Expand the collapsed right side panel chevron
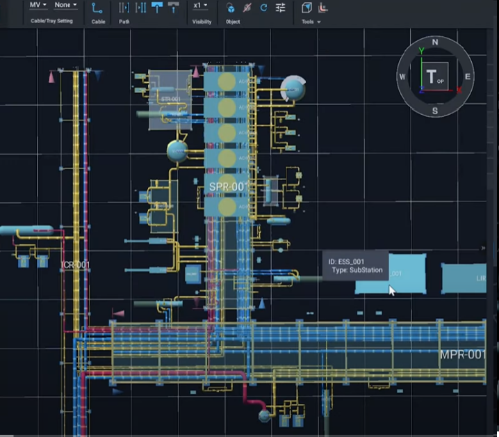This screenshot has height=437, width=499. click(x=483, y=248)
